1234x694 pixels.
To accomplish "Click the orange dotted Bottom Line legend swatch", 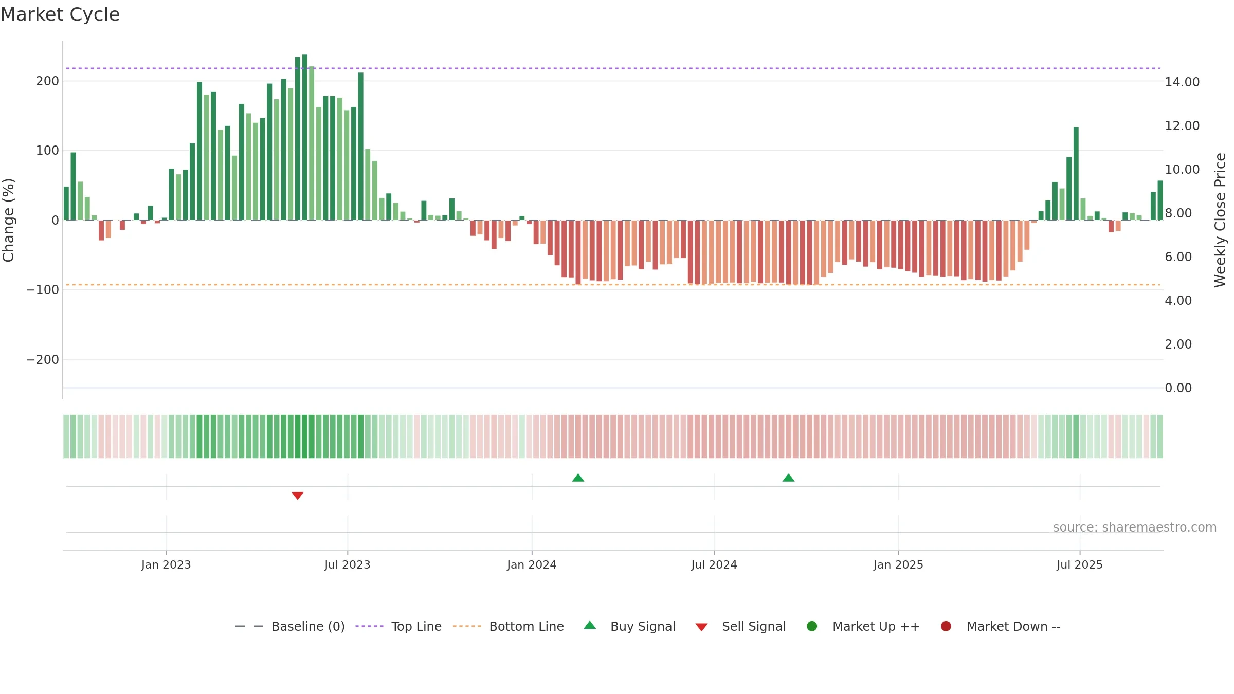I will pyautogui.click(x=467, y=626).
